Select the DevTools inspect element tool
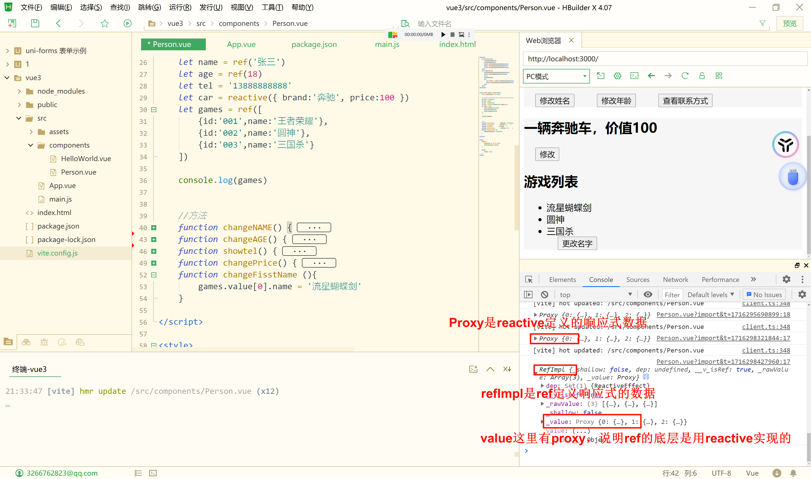 [529, 279]
